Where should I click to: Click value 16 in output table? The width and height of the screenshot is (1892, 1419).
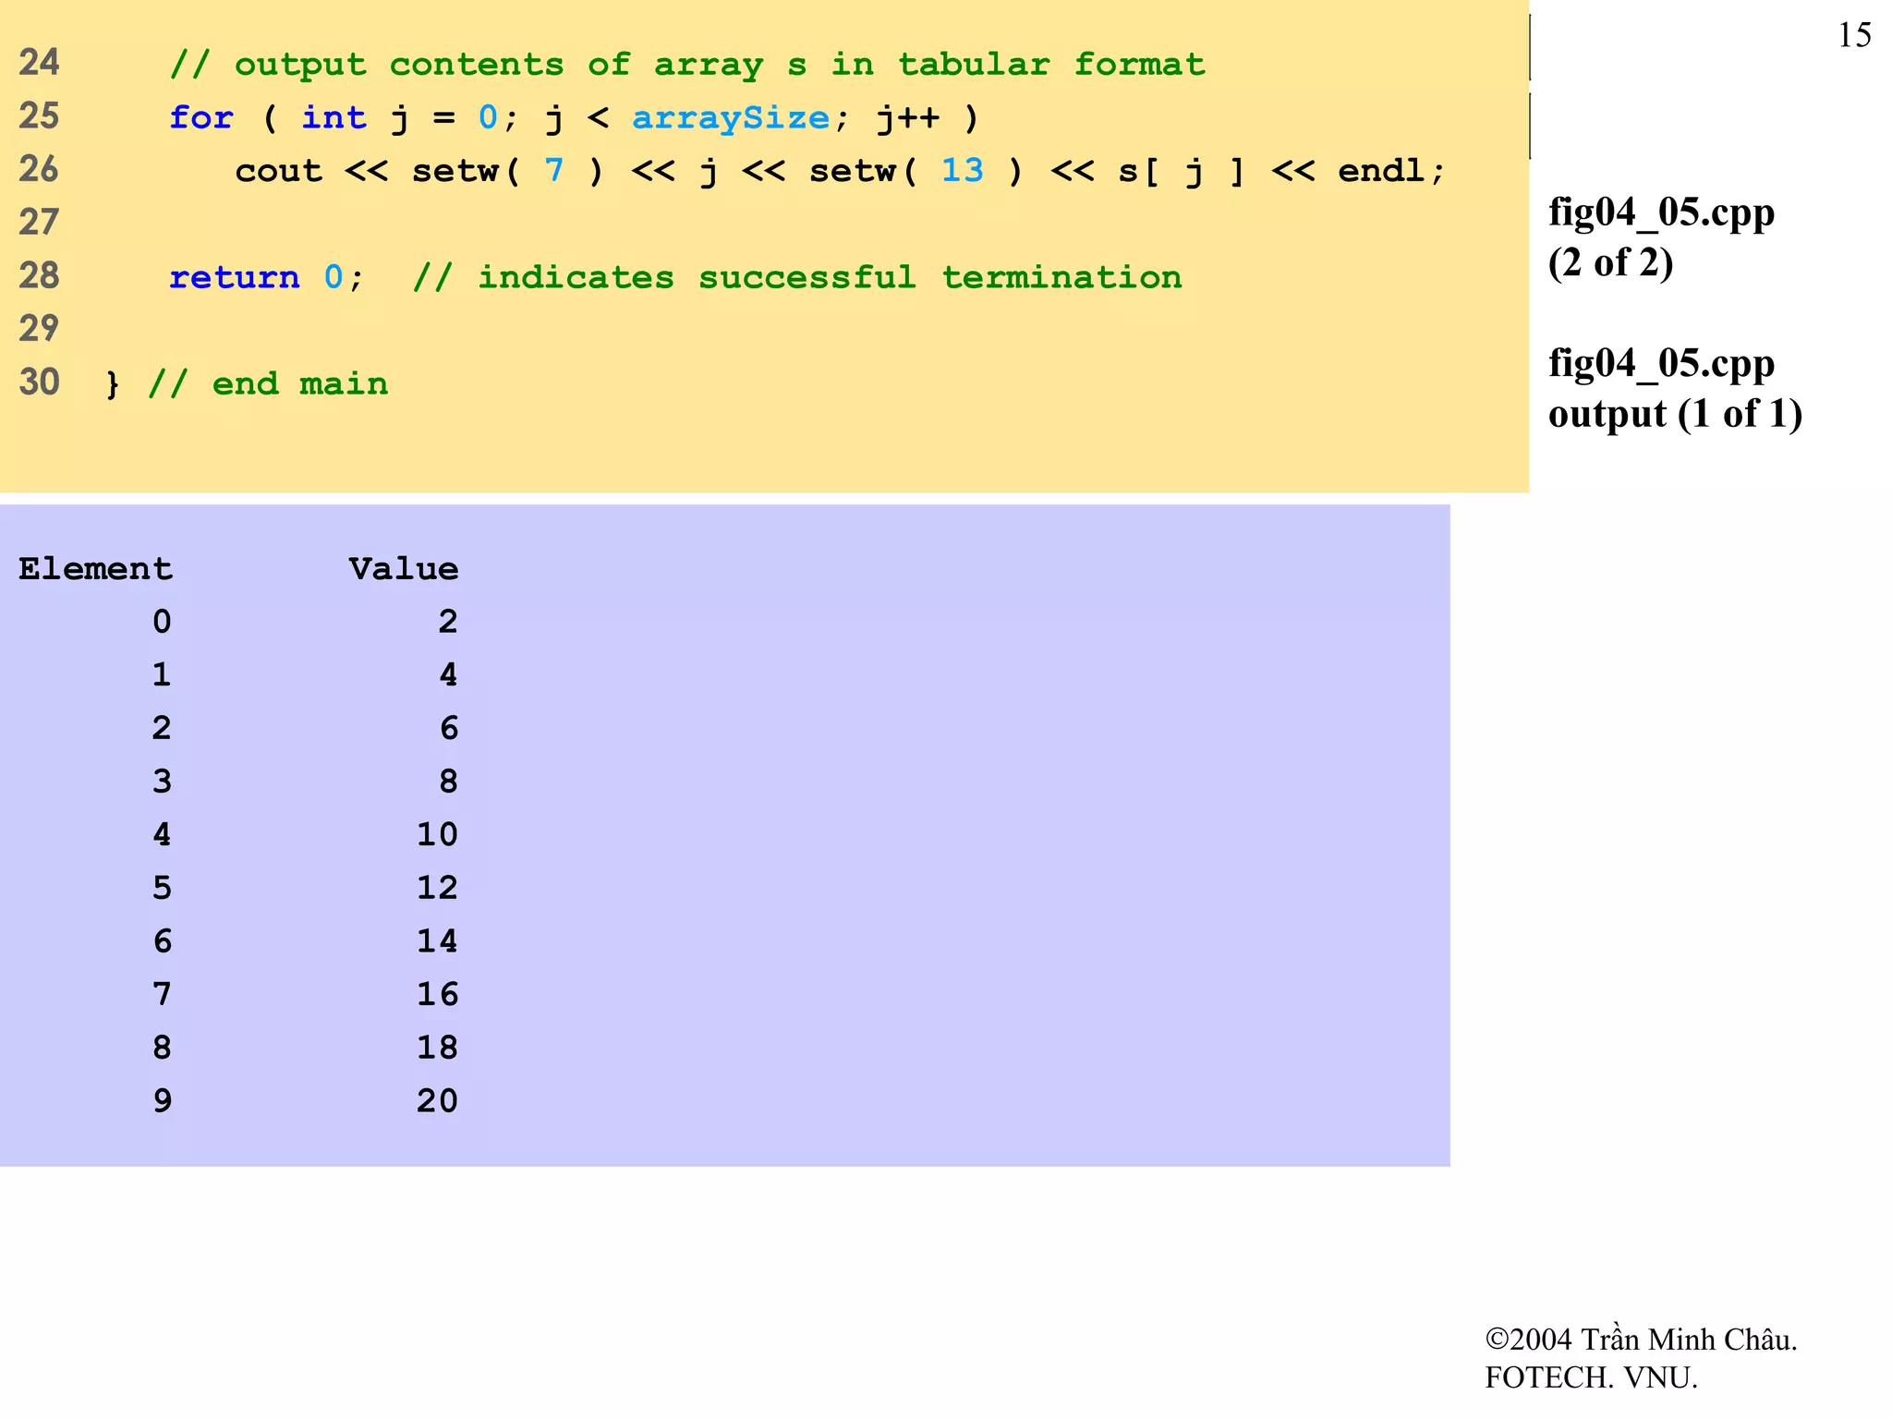(437, 994)
